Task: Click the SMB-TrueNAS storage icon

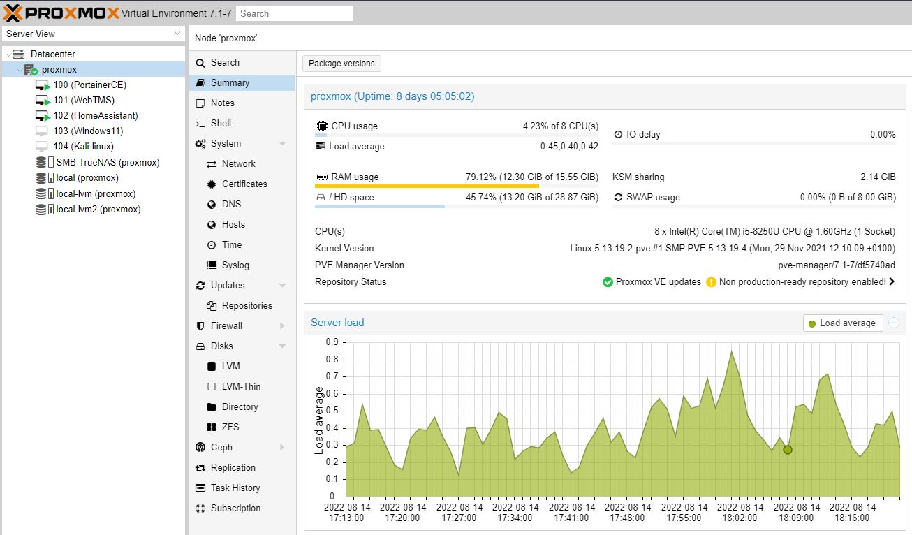Action: [x=45, y=162]
